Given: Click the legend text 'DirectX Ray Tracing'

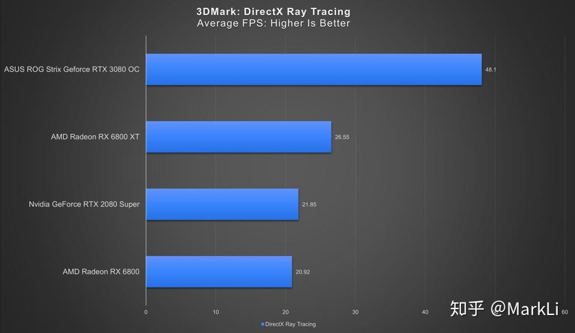Looking at the screenshot, I should click(x=291, y=324).
